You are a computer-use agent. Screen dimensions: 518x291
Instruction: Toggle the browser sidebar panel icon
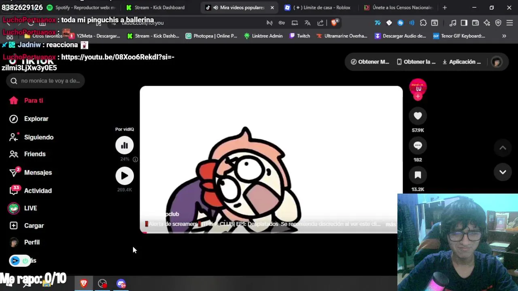click(464, 23)
